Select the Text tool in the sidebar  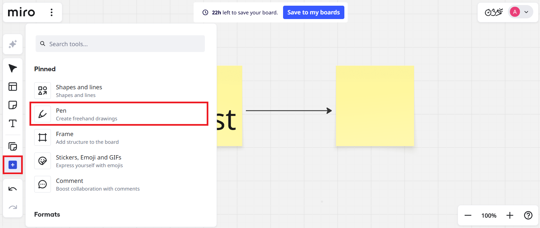coord(12,123)
